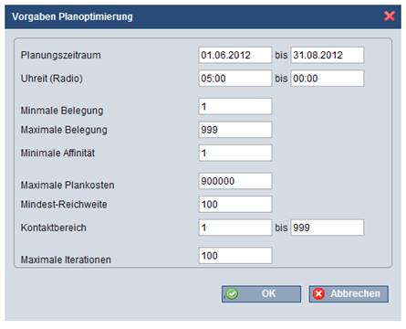This screenshot has height=329, width=406.
Task: Close the Vorgaben Planoptimierung dialog
Action: tap(390, 16)
